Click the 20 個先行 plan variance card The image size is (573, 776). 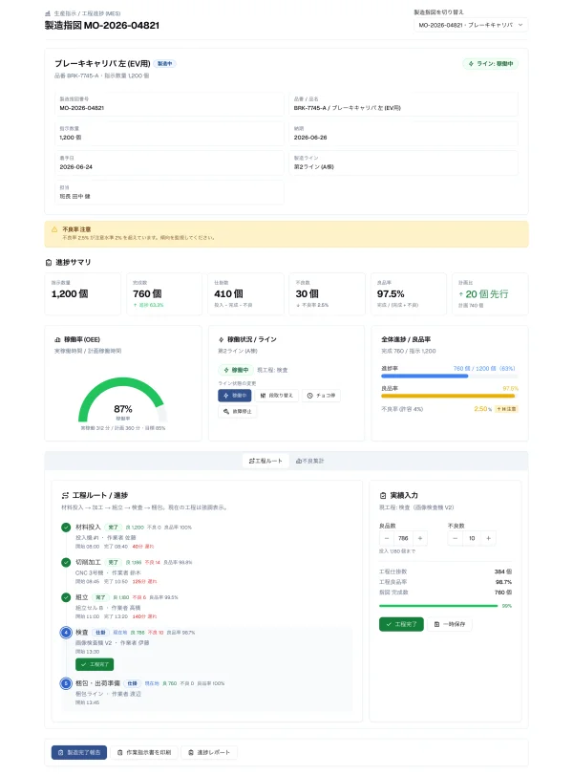pyautogui.click(x=490, y=294)
